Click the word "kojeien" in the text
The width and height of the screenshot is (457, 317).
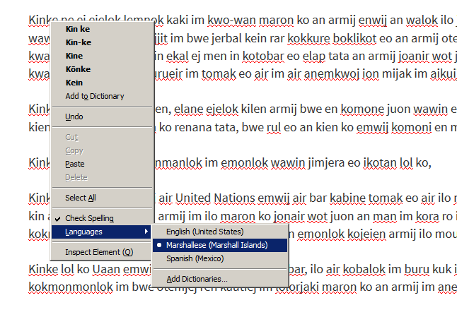pyautogui.click(x=366, y=234)
